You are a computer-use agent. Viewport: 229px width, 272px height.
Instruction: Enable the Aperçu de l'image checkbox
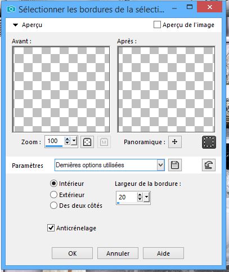(157, 25)
